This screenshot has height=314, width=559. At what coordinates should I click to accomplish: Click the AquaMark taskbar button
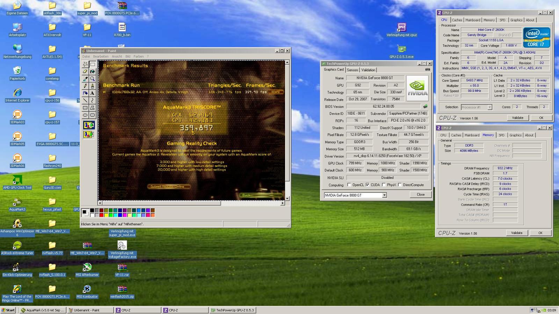click(43, 310)
